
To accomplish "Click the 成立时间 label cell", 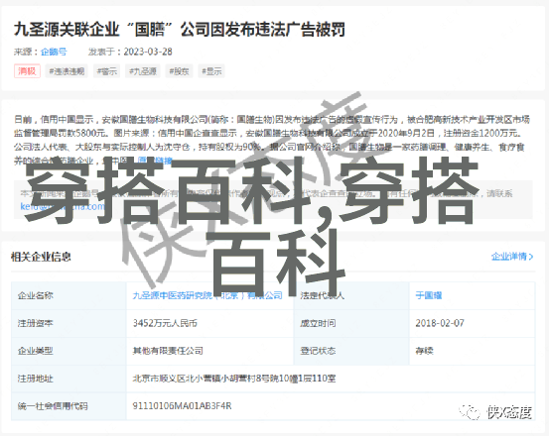I will [x=351, y=323].
